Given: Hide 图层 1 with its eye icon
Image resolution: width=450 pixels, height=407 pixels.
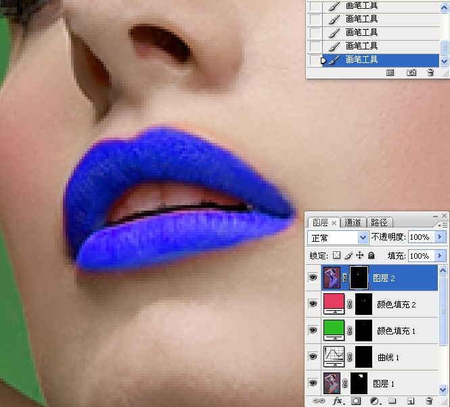Looking at the screenshot, I should tap(313, 383).
